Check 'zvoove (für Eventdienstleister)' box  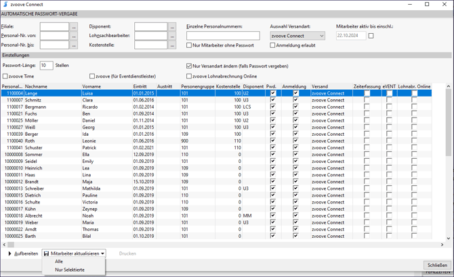(x=92, y=76)
